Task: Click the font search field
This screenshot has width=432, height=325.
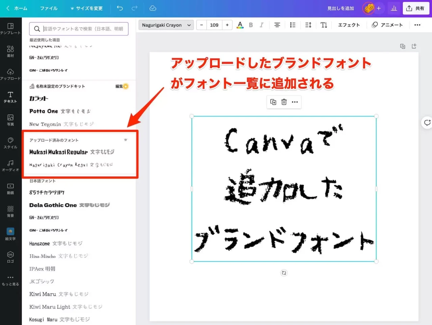Action: (x=79, y=29)
